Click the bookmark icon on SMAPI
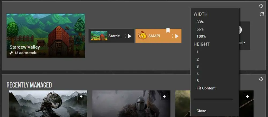 click(x=168, y=31)
